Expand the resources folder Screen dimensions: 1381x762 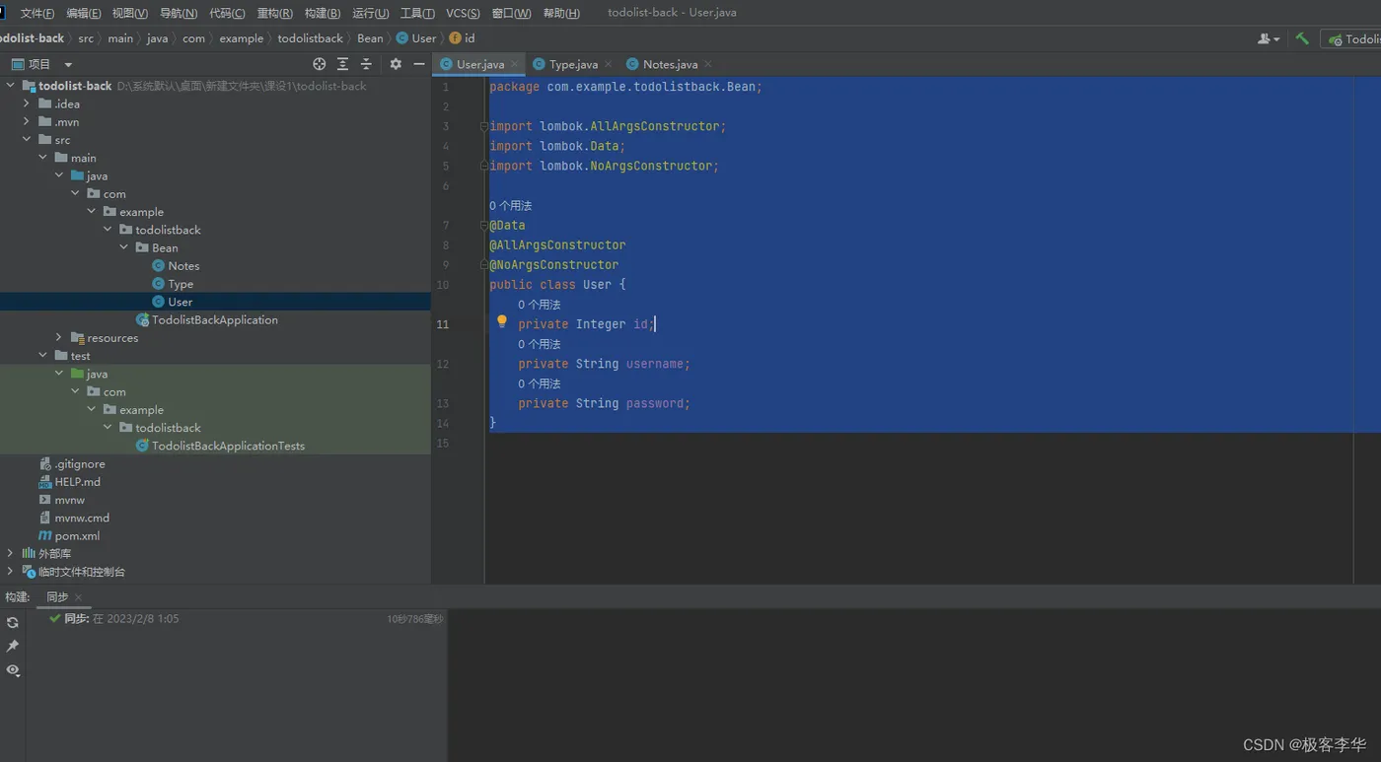[x=59, y=337]
